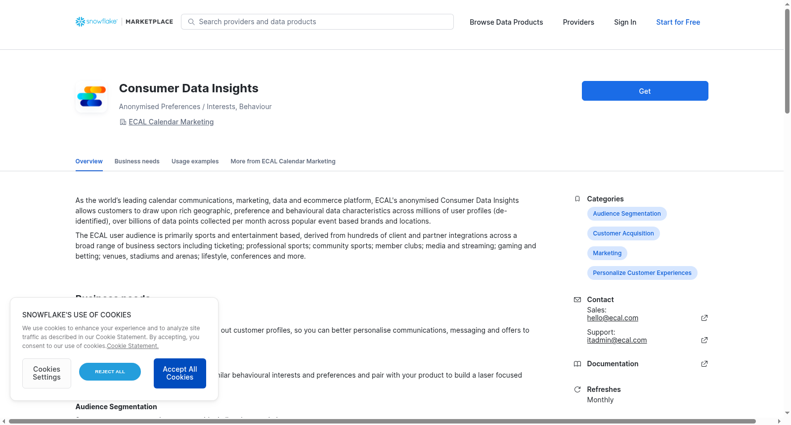Click Reject All cookies button
791x425 pixels.
point(110,372)
